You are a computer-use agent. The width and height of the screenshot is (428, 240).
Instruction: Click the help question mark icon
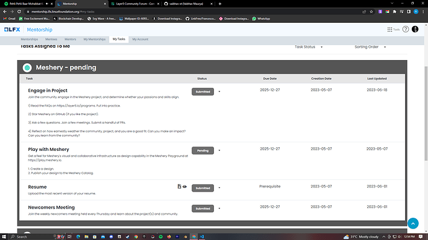[x=406, y=29]
